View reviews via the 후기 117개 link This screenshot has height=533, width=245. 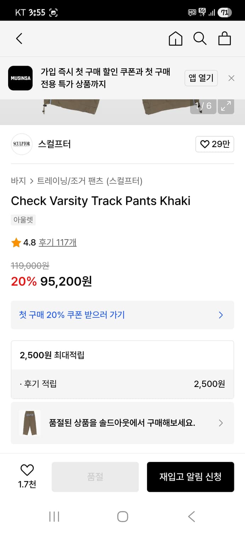(57, 242)
